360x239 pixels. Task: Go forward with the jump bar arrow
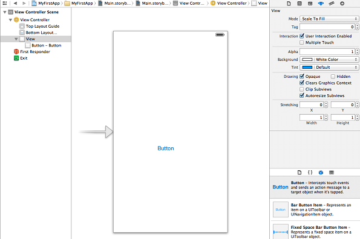24,3
